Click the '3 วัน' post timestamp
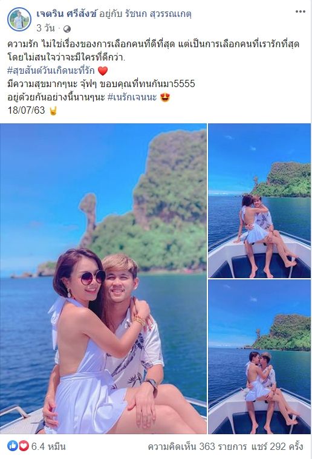This screenshot has height=459, width=312. click(46, 28)
